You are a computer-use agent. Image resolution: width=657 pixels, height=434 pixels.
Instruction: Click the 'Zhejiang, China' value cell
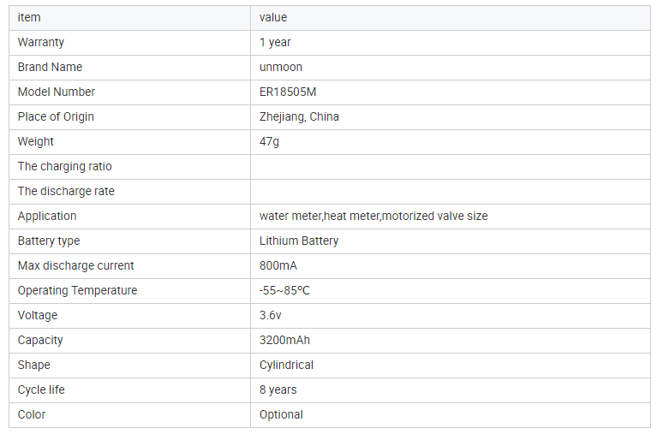(x=451, y=117)
